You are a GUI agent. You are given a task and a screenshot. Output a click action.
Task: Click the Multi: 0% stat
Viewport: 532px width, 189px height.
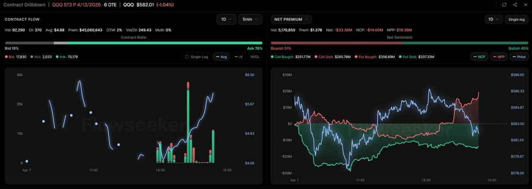[162, 30]
